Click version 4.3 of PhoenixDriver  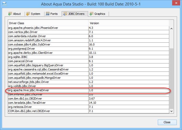(x=91, y=28)
